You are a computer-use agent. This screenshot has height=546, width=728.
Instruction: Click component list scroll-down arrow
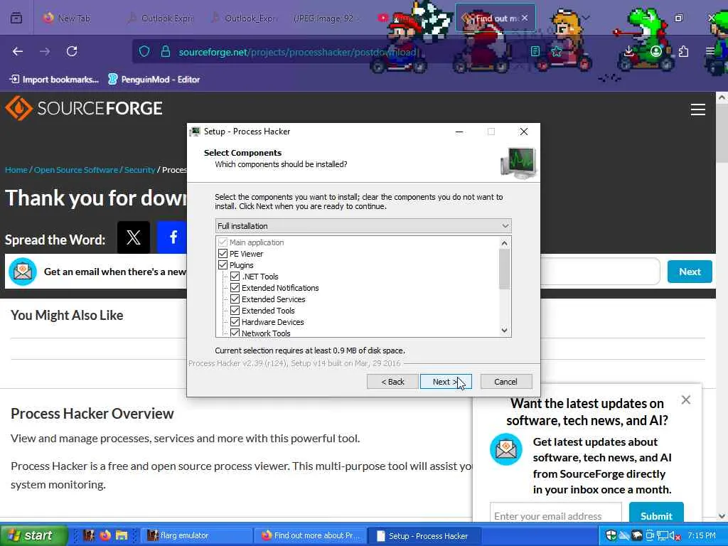pyautogui.click(x=505, y=330)
